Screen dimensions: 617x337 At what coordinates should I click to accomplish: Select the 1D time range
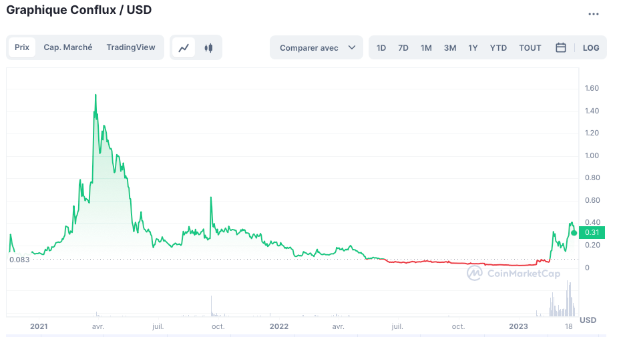381,48
